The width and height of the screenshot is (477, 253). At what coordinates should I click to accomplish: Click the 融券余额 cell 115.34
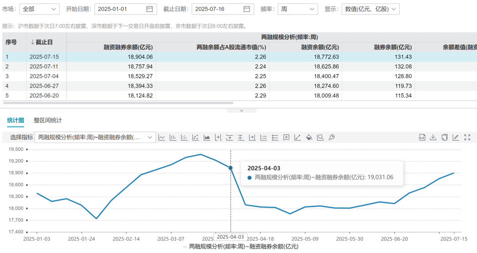pyautogui.click(x=403, y=96)
